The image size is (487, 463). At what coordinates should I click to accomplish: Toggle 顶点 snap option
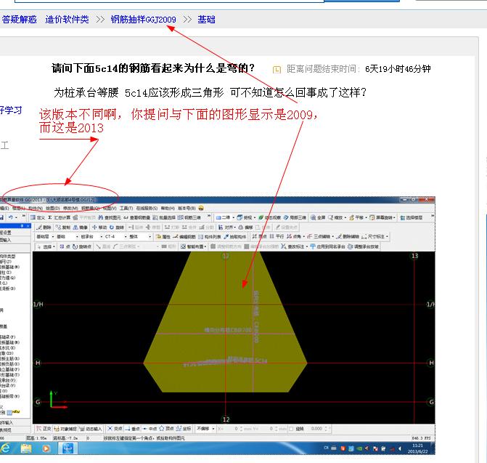click(x=166, y=429)
